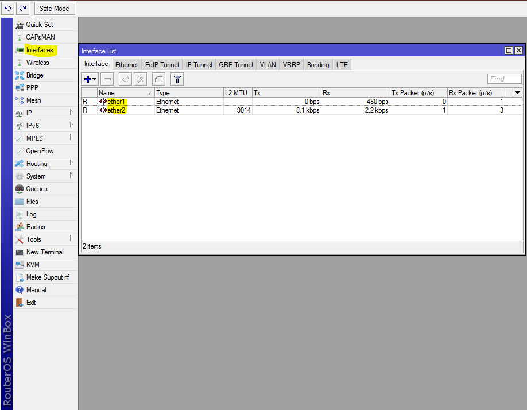527x410 pixels.
Task: Toggle Safe Mode button
Action: 55,9
